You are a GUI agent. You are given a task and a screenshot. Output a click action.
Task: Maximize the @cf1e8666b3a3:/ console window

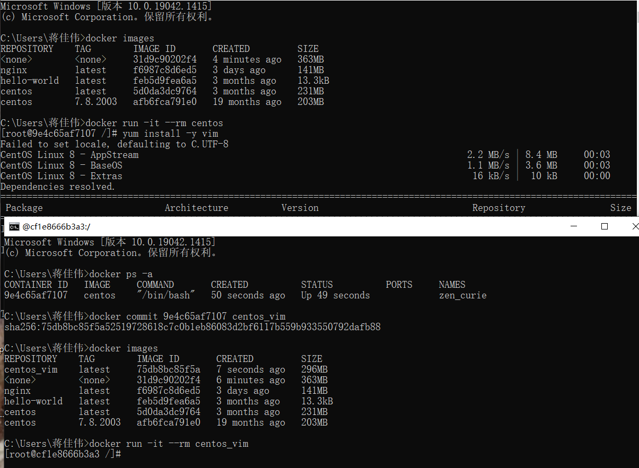605,226
